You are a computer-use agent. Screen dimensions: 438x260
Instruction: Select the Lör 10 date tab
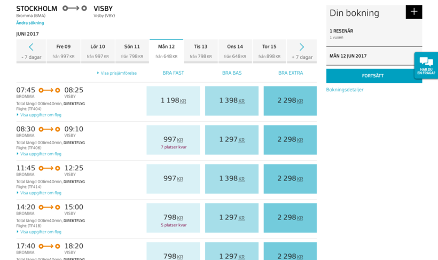click(x=98, y=51)
